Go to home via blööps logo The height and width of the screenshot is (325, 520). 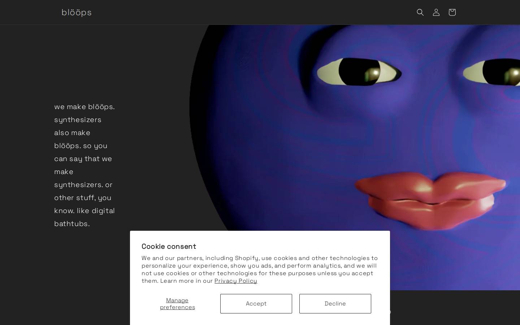[x=77, y=12]
